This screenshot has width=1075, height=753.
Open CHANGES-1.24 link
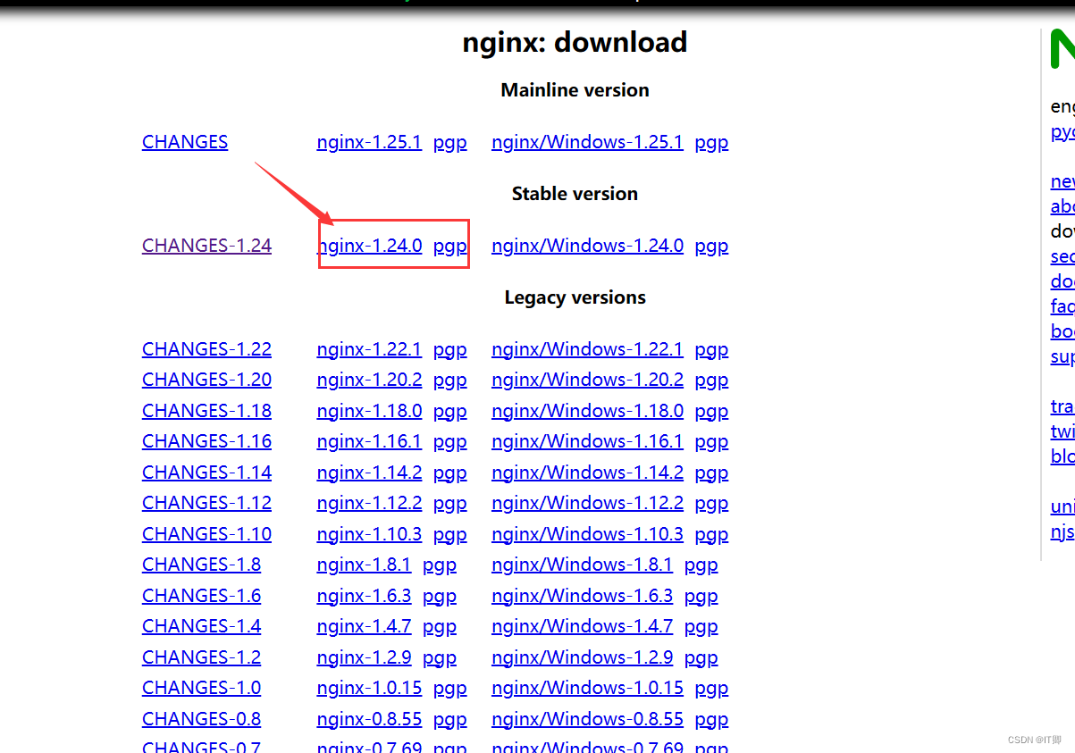pyautogui.click(x=206, y=246)
